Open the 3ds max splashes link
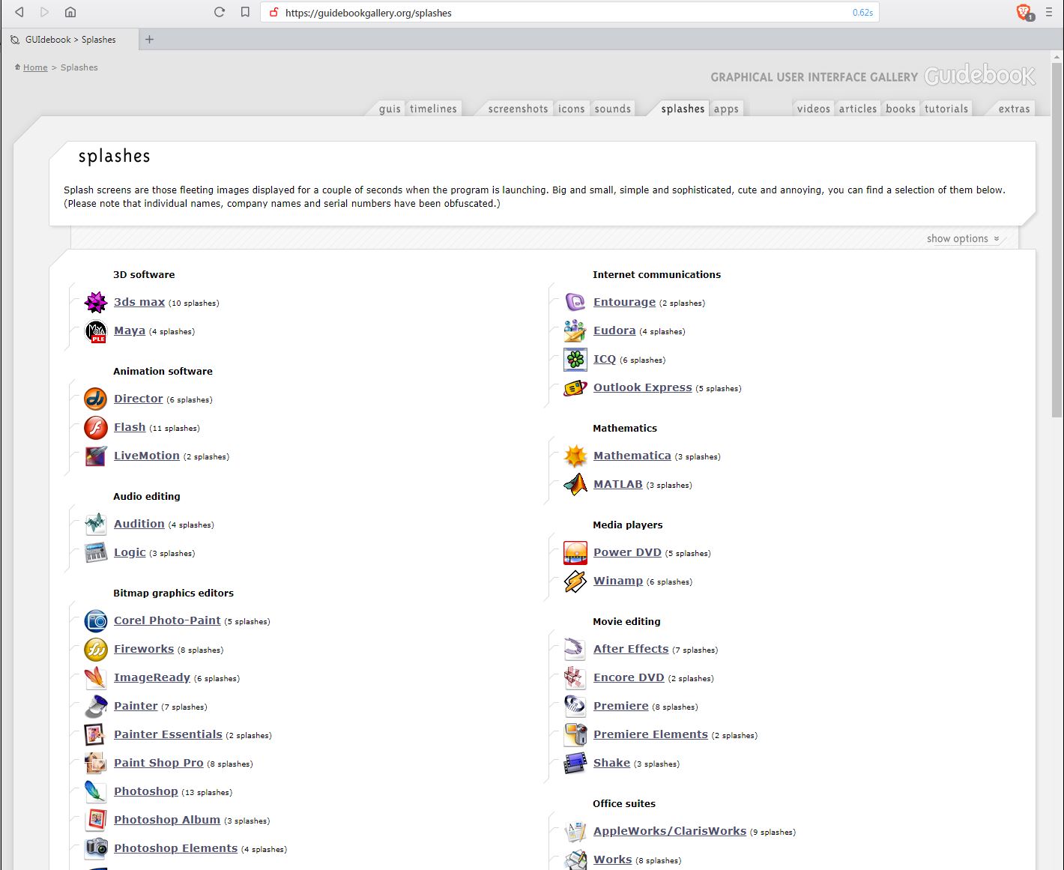 click(x=139, y=302)
